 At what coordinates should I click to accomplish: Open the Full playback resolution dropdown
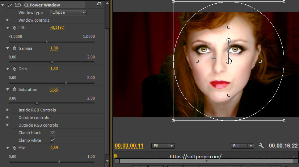point(242,146)
